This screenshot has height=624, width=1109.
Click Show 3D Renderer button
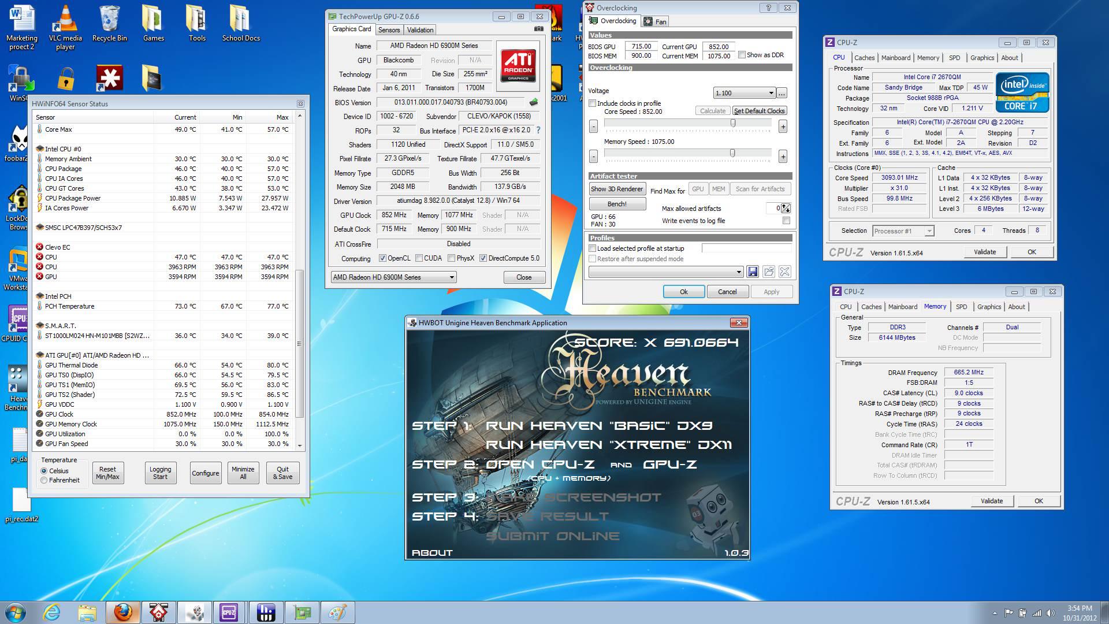point(616,189)
